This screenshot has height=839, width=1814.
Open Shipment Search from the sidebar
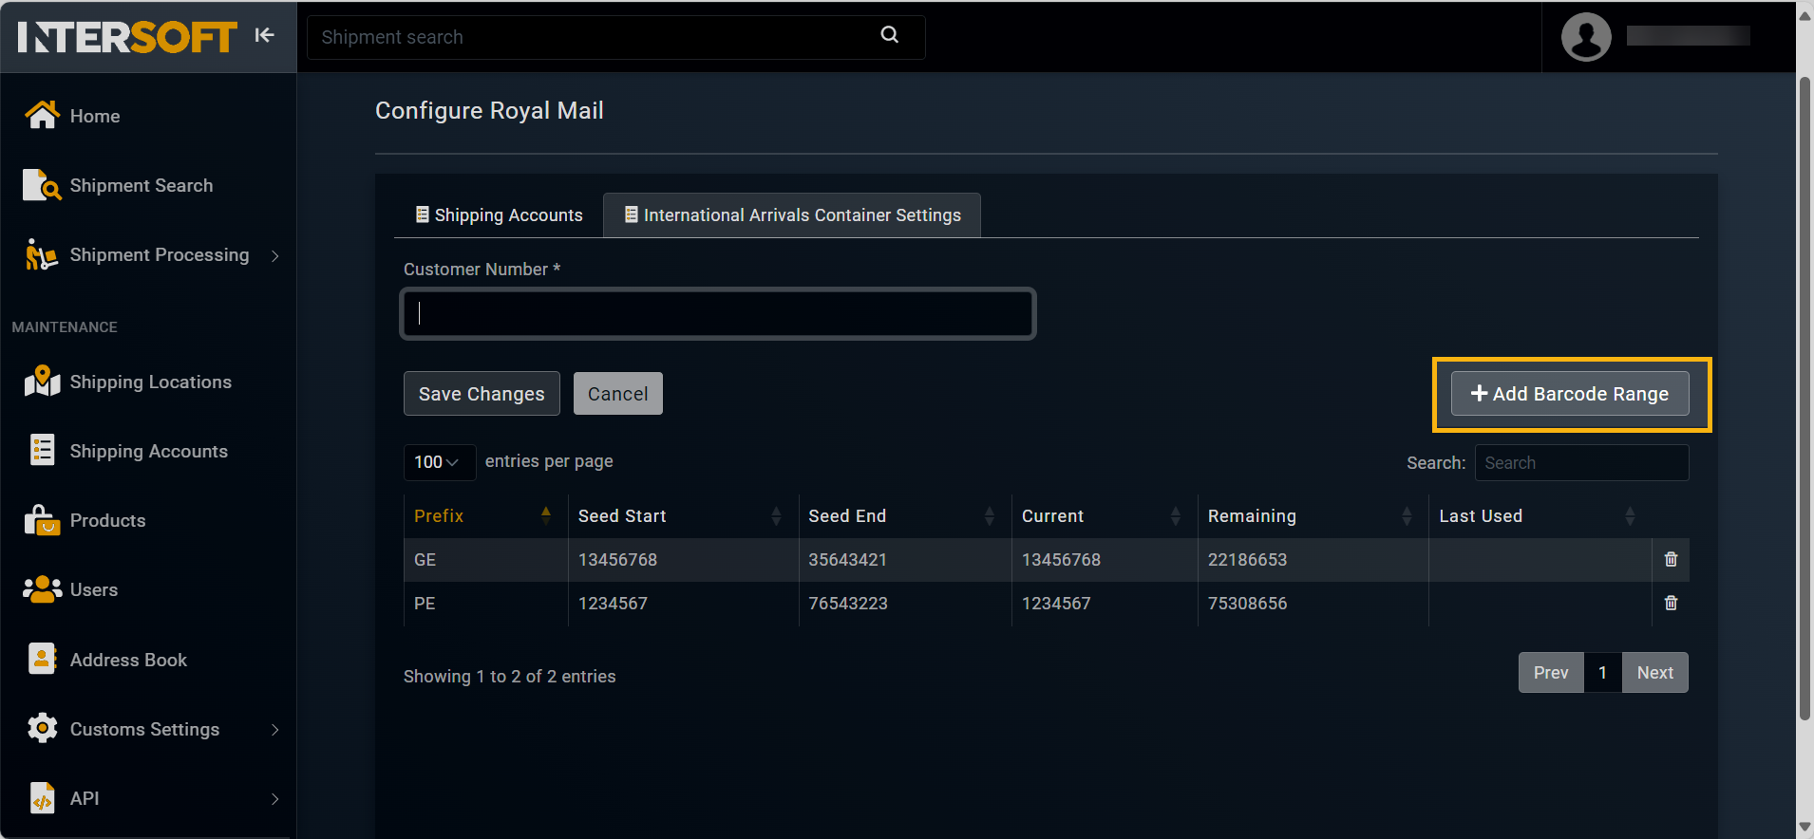(x=142, y=185)
